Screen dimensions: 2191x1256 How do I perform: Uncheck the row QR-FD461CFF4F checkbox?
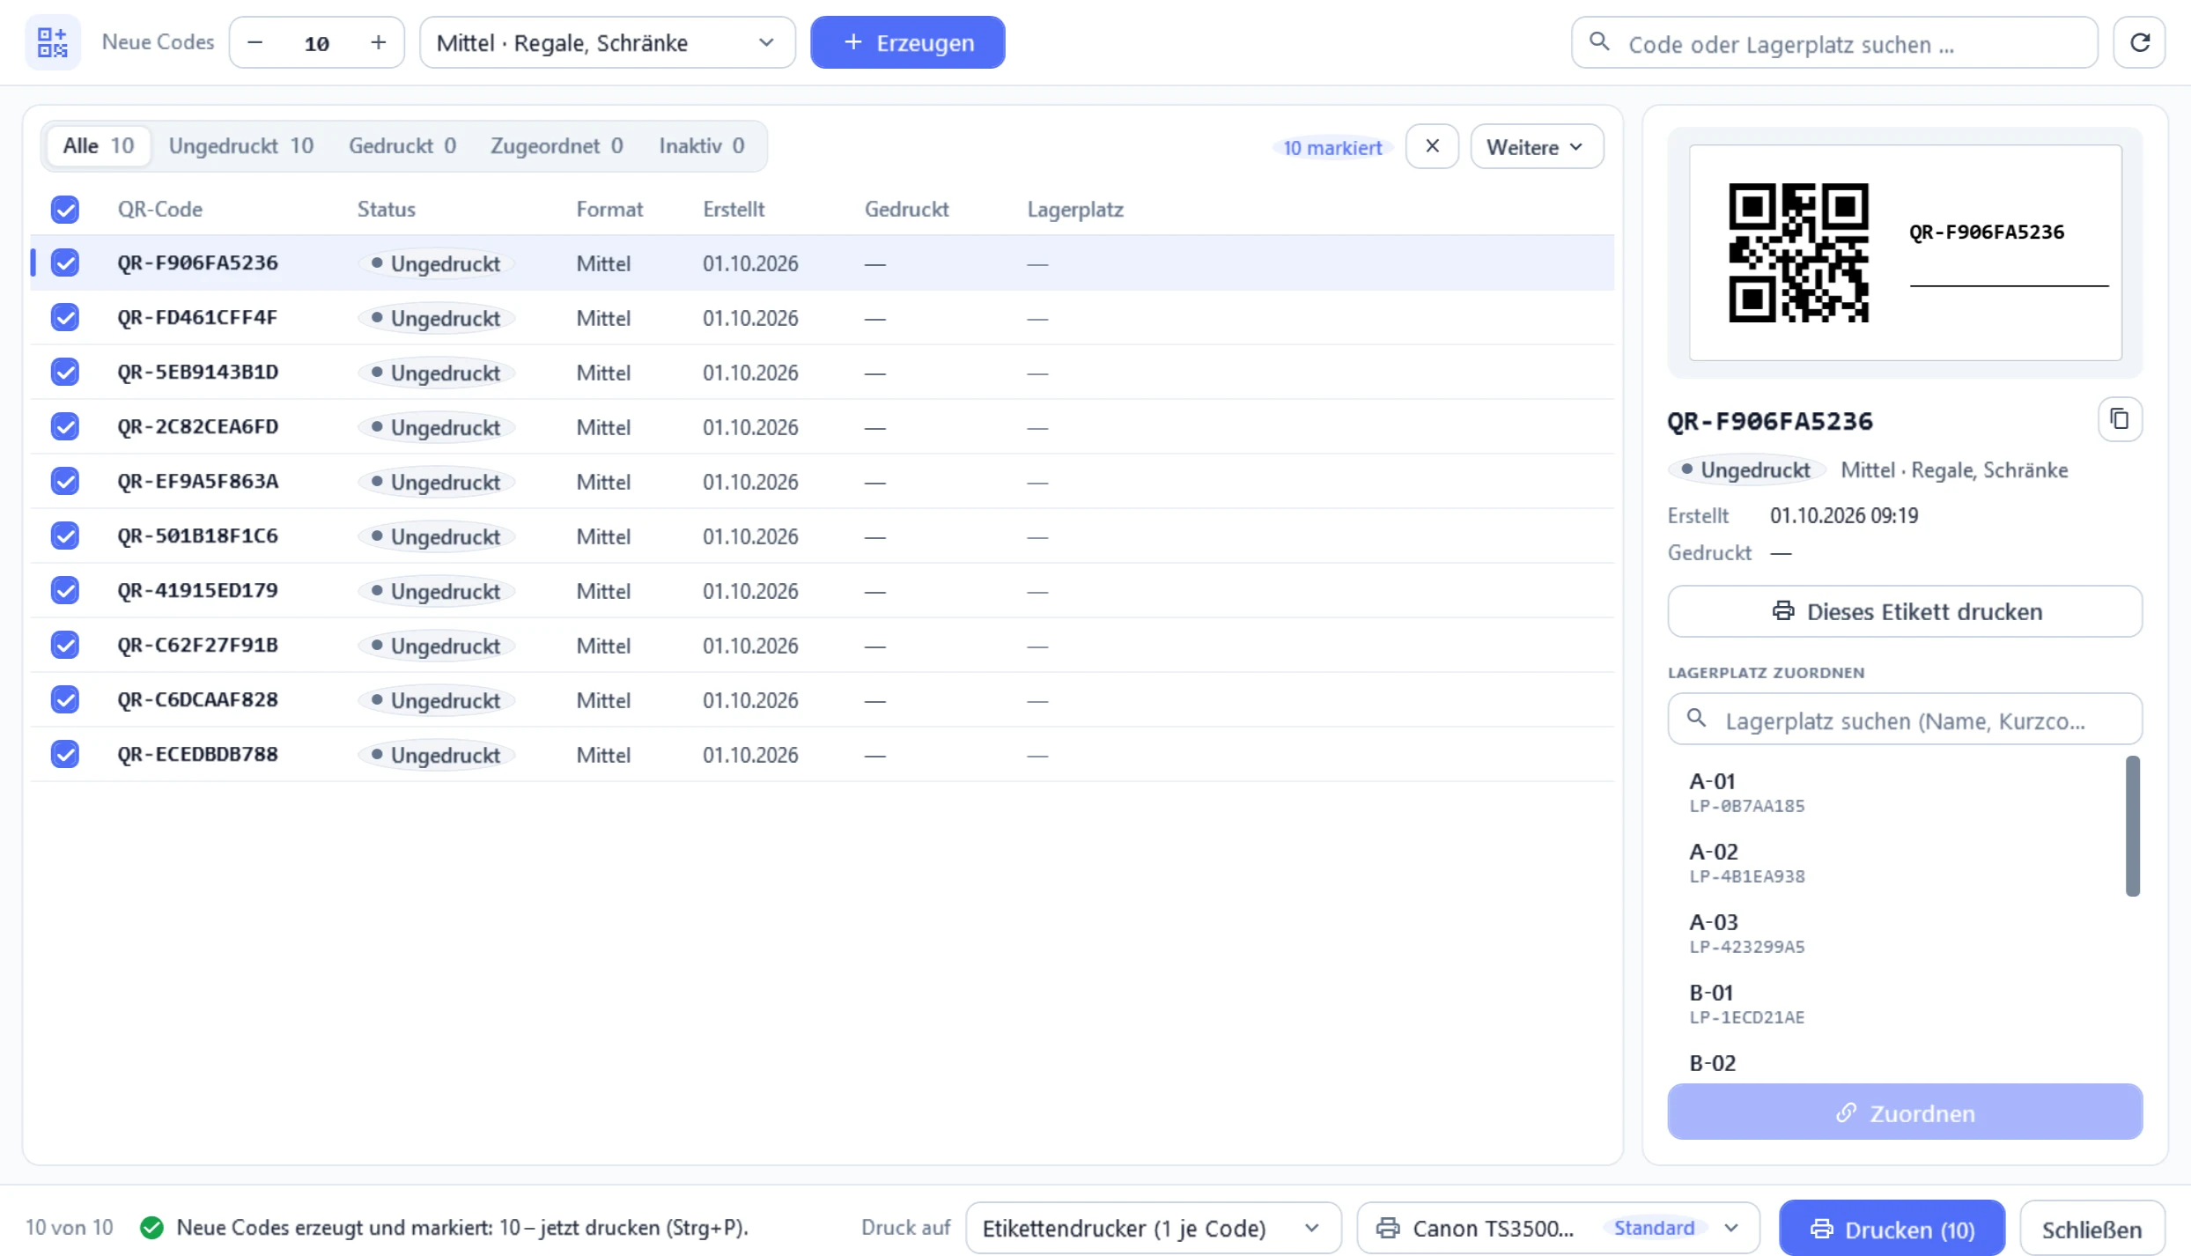(65, 317)
